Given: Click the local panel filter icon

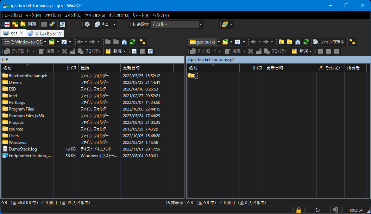Looking at the screenshot, I should (x=64, y=42).
